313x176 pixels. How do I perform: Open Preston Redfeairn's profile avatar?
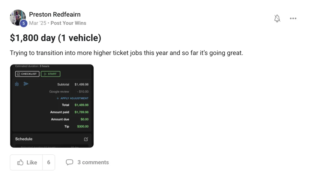(x=18, y=18)
